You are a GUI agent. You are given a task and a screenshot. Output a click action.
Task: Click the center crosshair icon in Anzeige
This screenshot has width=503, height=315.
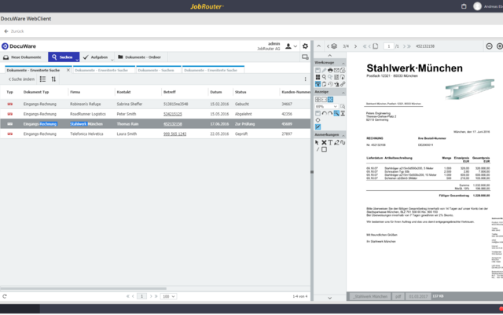pos(318,120)
